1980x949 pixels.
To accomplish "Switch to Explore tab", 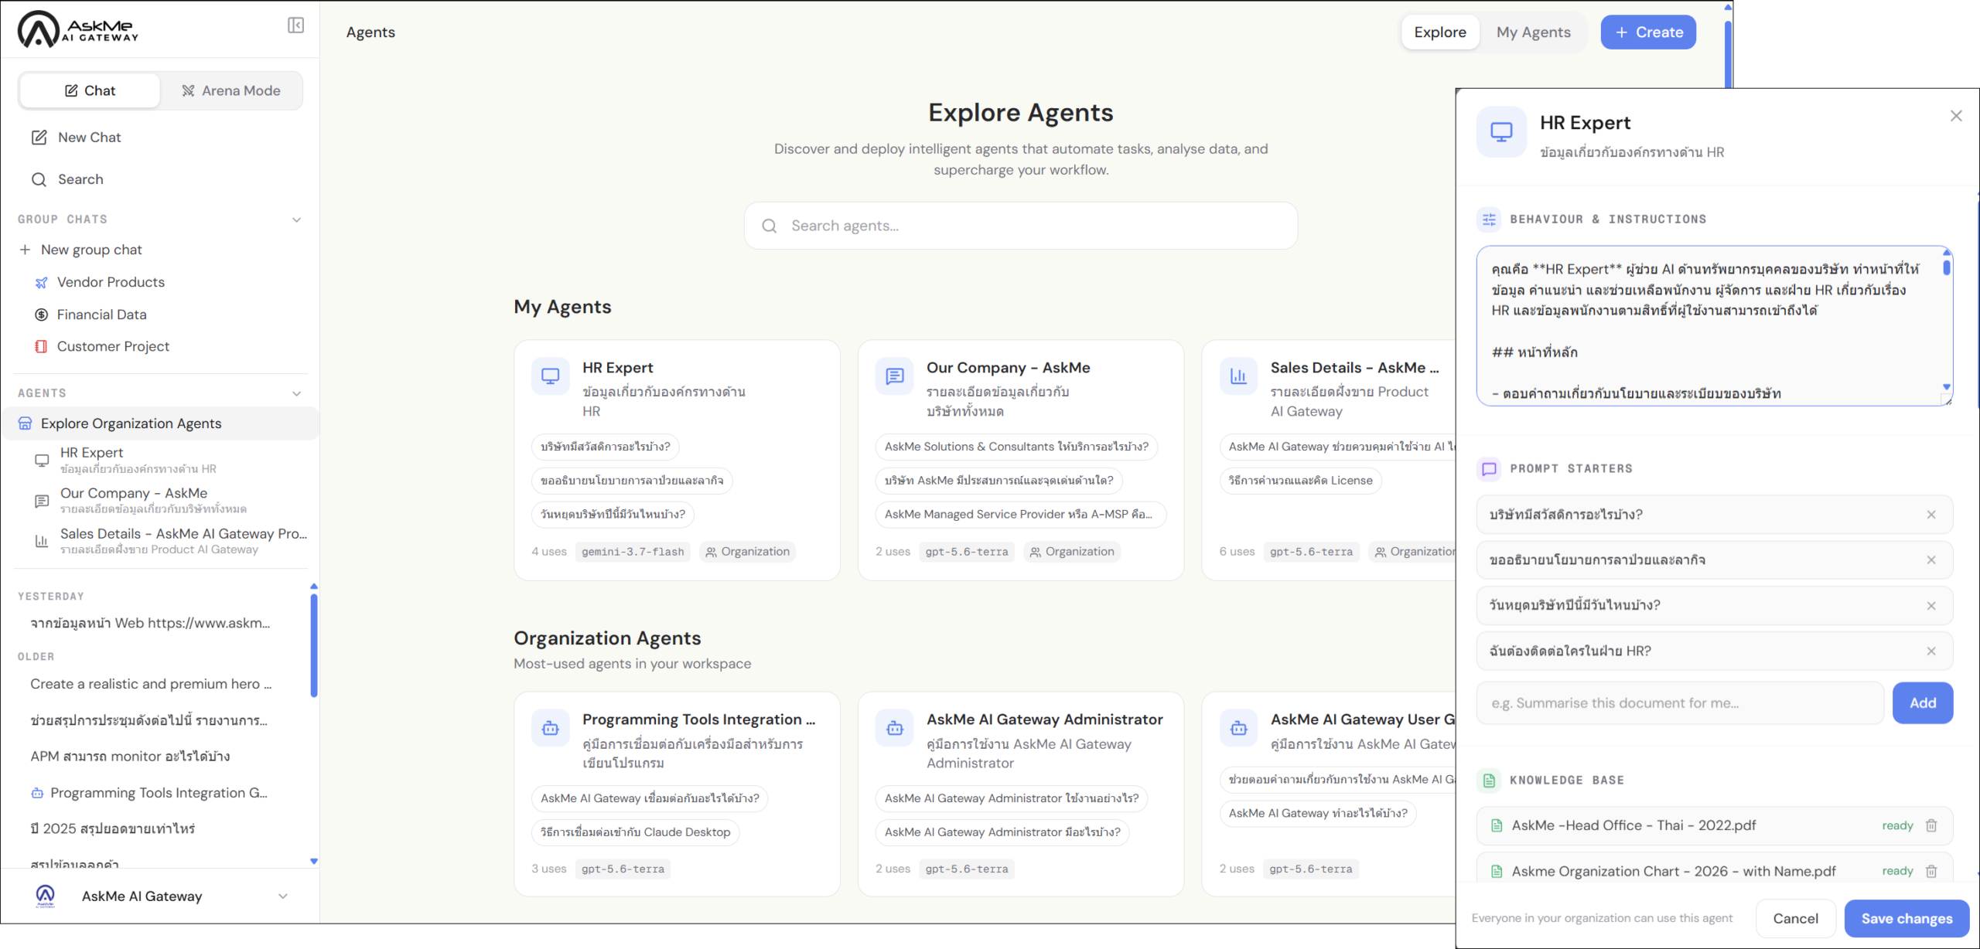I will [1439, 32].
